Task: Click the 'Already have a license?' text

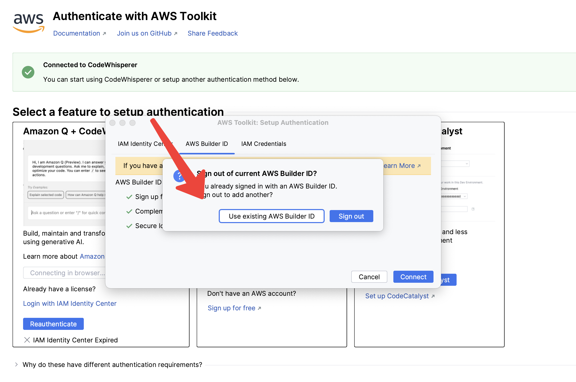Action: pos(59,289)
